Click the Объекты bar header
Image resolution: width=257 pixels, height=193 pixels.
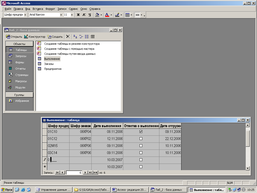pos(19,44)
